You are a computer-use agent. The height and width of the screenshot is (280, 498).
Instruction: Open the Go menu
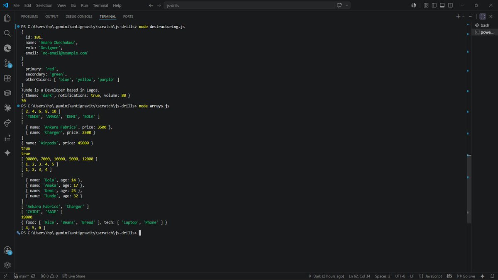(x=73, y=5)
